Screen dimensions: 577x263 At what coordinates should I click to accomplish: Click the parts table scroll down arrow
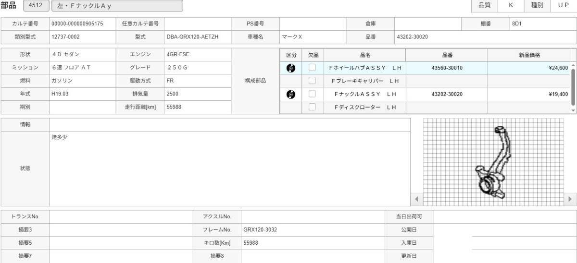(573, 110)
